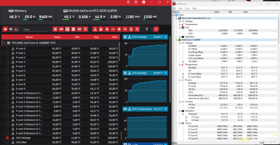
Task: Uncheck the CPU Package checkbox
Action: click(7, 138)
